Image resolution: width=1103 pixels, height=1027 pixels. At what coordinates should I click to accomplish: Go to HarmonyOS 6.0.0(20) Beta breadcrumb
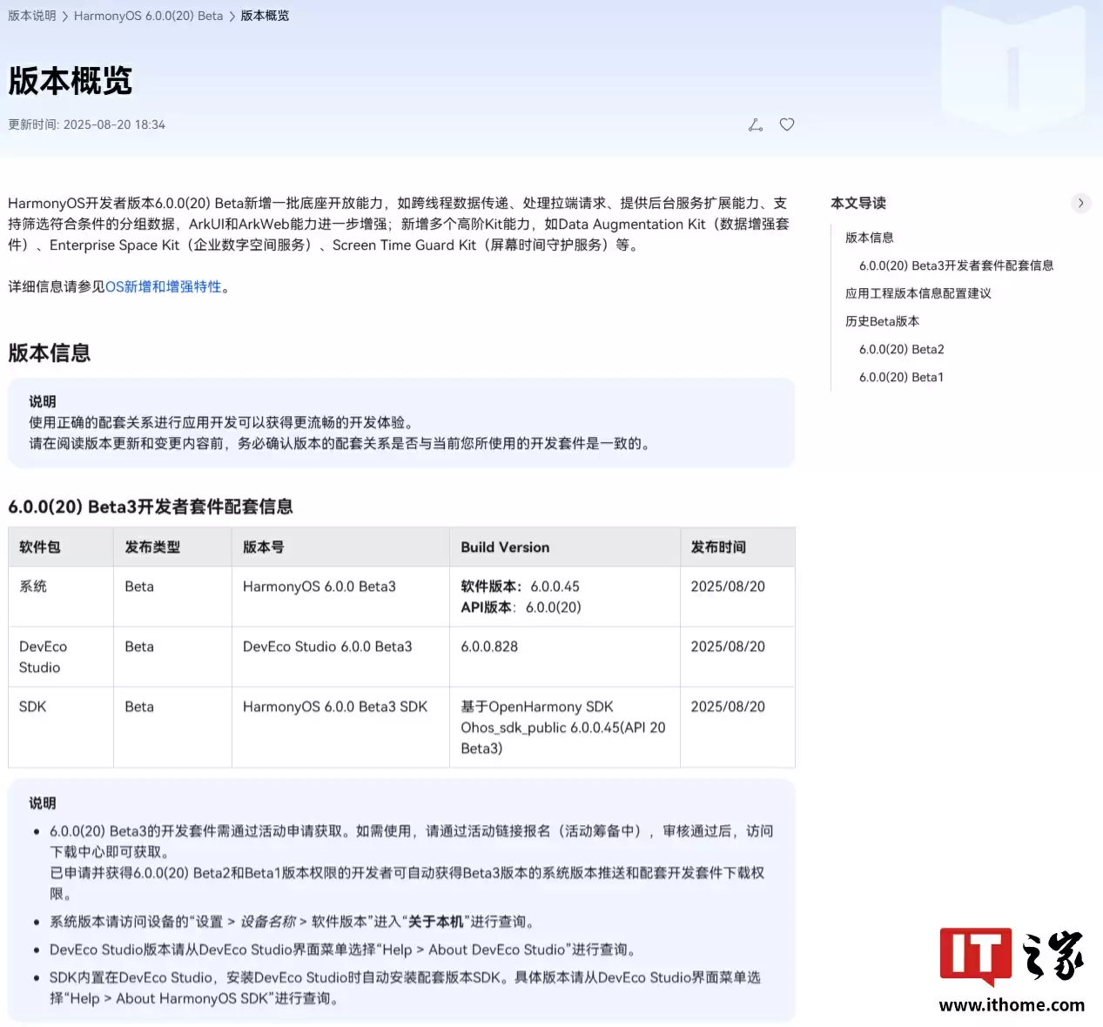pyautogui.click(x=148, y=16)
